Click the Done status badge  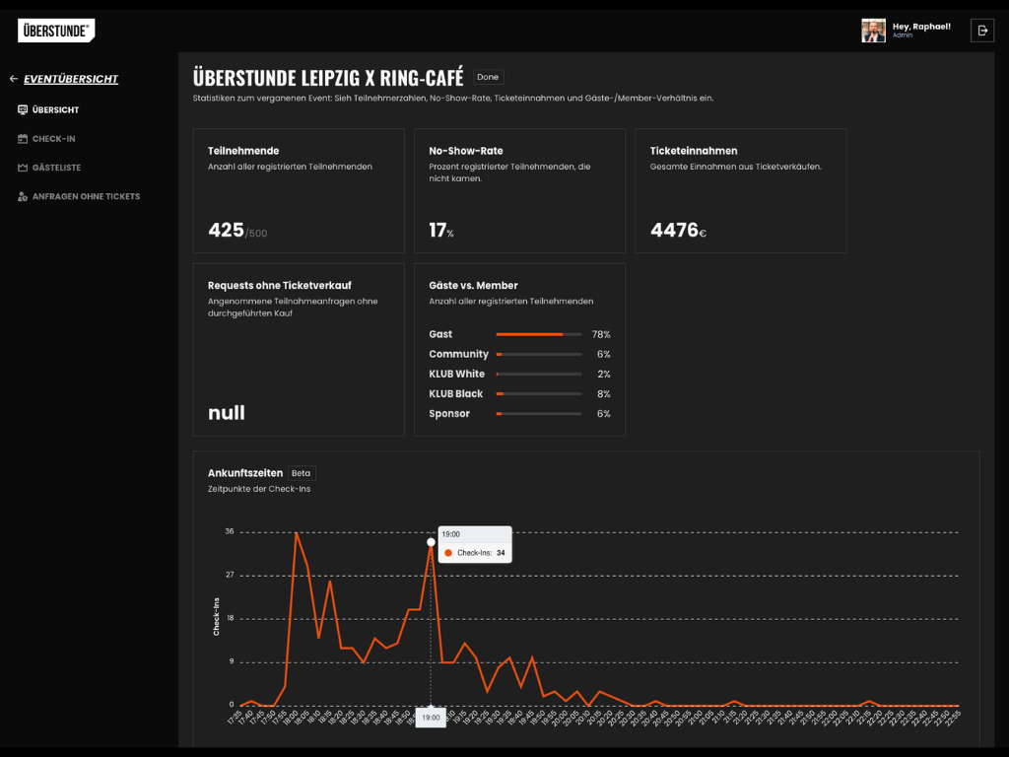(488, 77)
